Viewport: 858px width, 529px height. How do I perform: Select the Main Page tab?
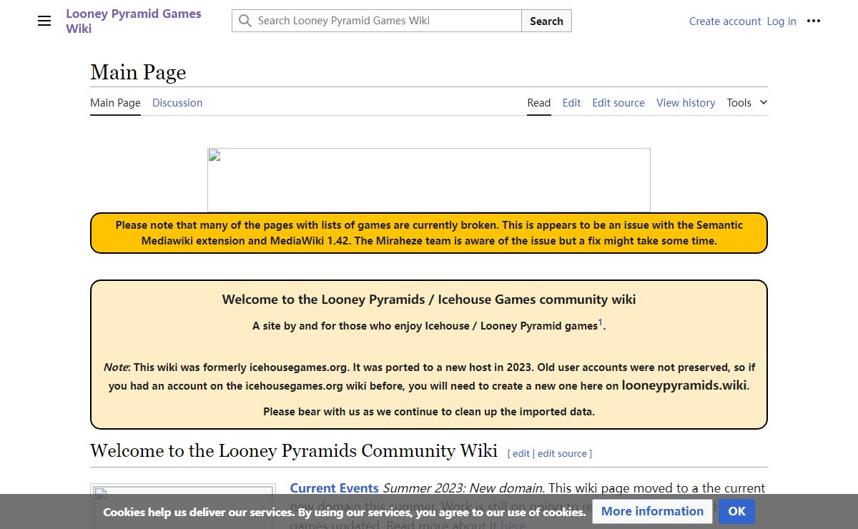[x=115, y=103]
